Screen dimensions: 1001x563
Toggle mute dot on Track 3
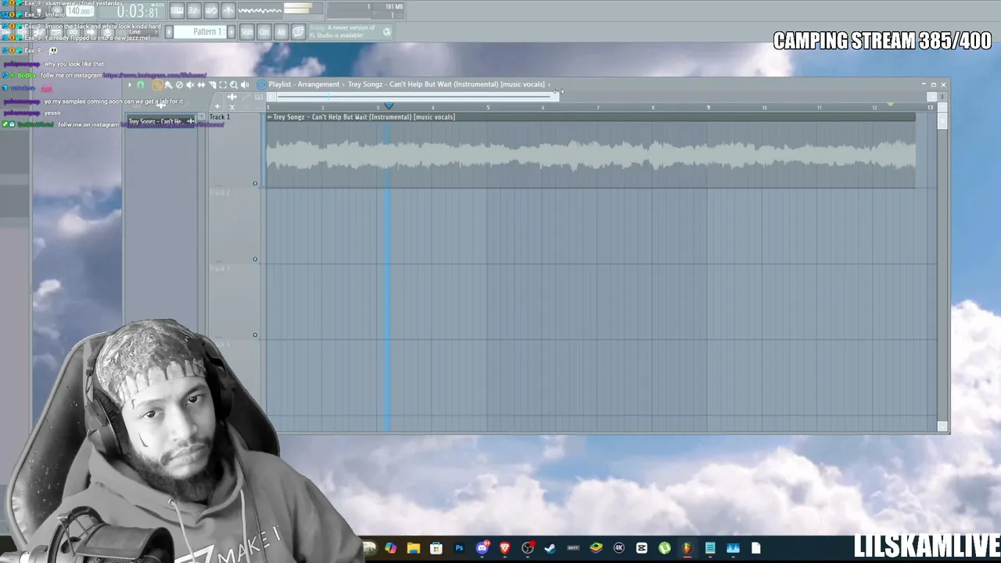255,335
